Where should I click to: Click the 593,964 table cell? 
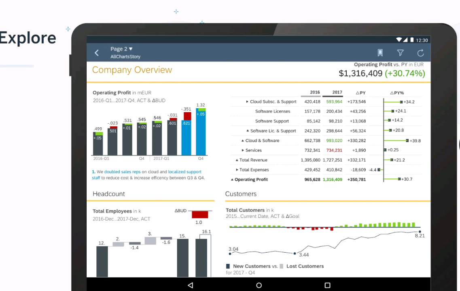point(334,102)
